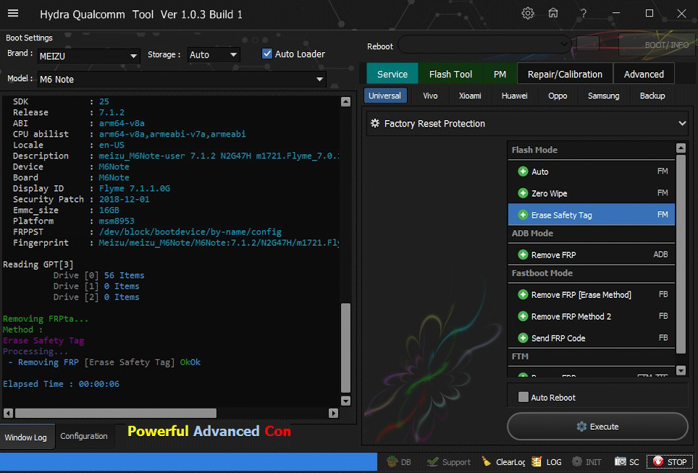Toggle Auto Loader checkbox
Viewport: 698px width, 473px height.
tap(267, 54)
